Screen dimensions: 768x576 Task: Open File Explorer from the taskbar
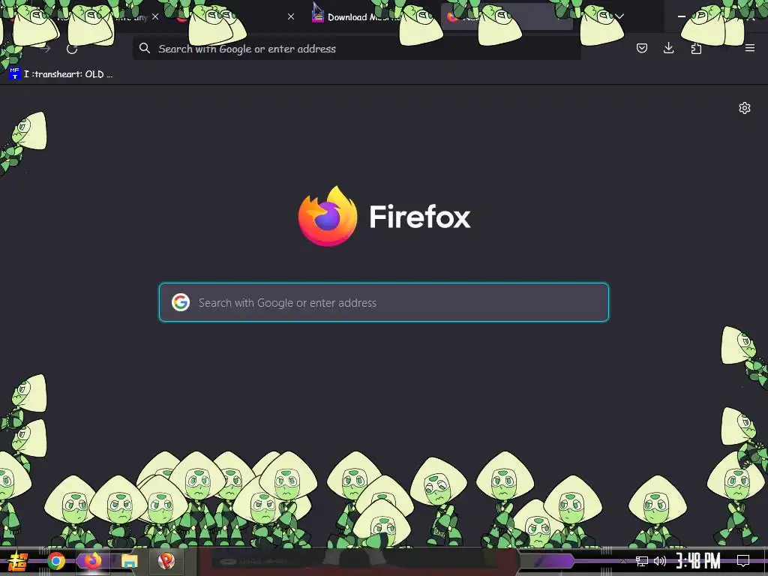[129, 561]
